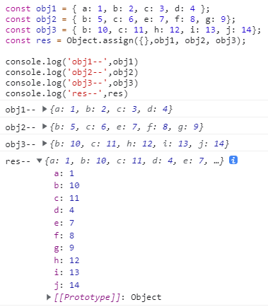The image size is (268, 307).
Task: Select the 'f: 8' property row
Action: pyautogui.click(x=64, y=236)
